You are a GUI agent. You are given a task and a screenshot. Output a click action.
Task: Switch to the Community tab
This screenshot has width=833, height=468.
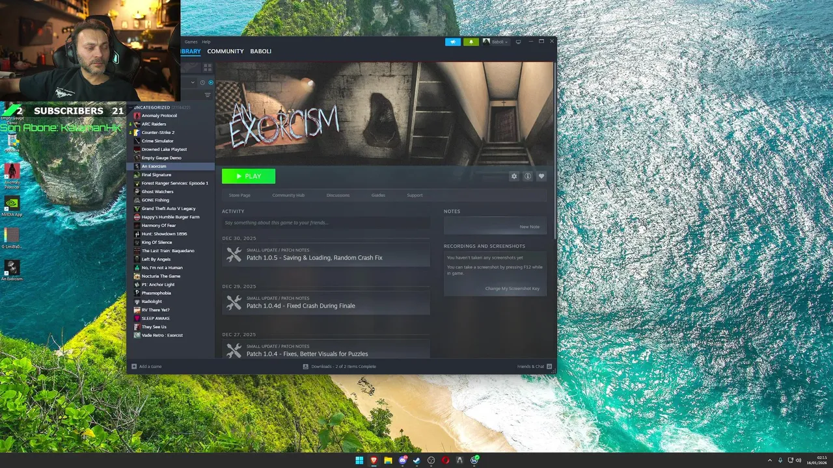[x=225, y=51]
